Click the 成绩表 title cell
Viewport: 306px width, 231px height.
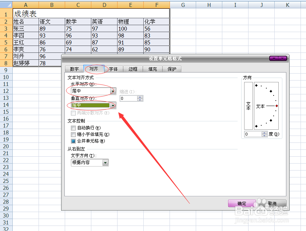tap(25, 13)
